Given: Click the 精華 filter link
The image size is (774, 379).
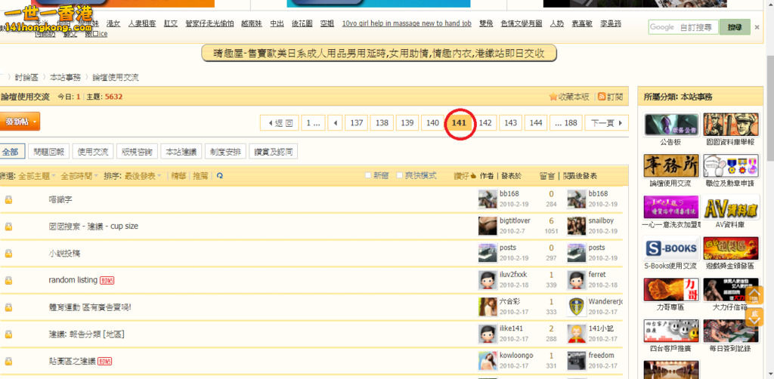Looking at the screenshot, I should pyautogui.click(x=178, y=176).
